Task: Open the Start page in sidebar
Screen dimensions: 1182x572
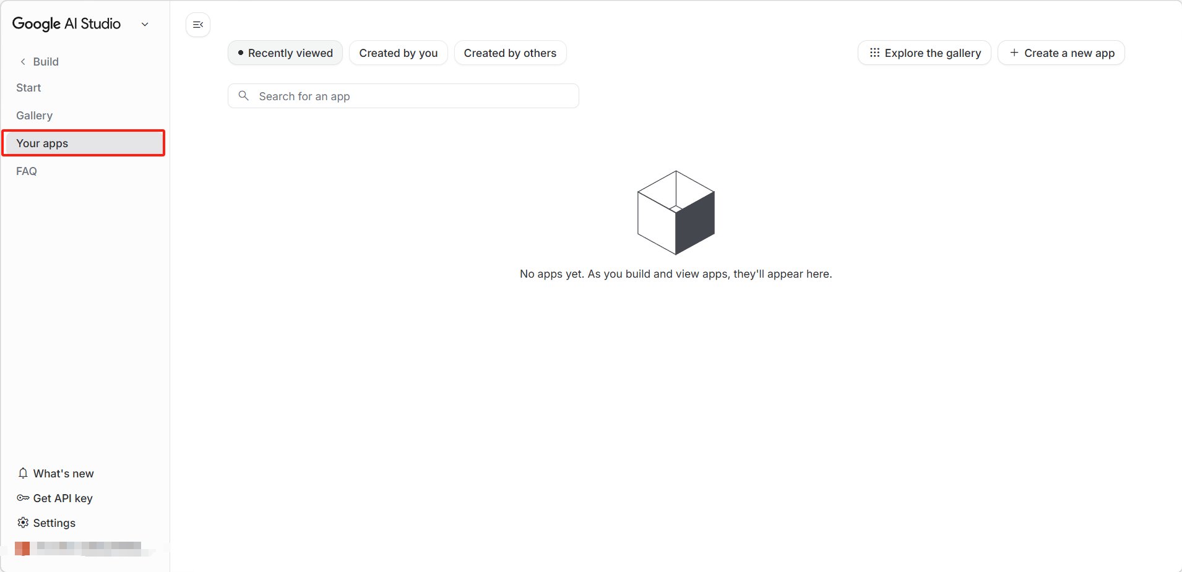Action: tap(28, 88)
